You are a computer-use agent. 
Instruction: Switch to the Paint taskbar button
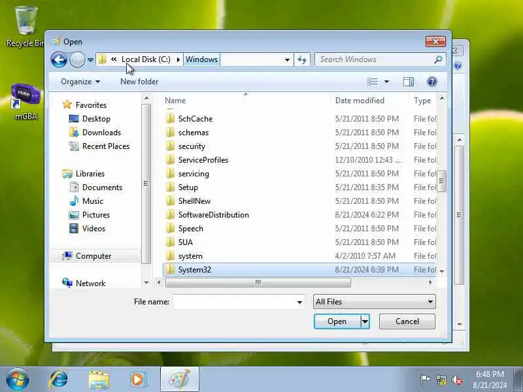coord(180,380)
